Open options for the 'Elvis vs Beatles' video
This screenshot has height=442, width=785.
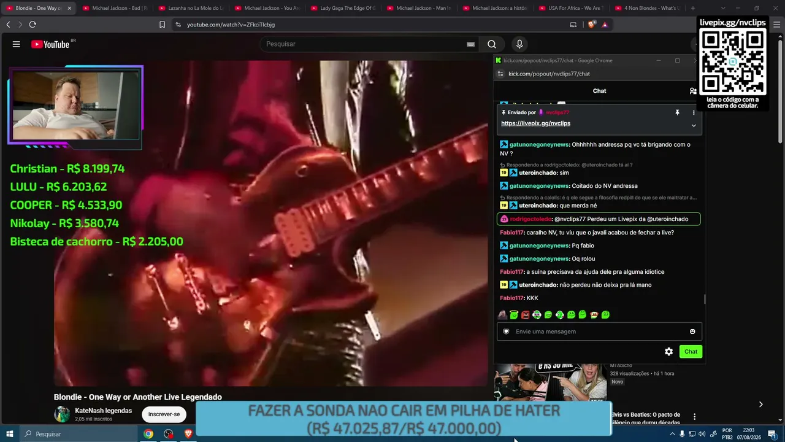(x=694, y=416)
